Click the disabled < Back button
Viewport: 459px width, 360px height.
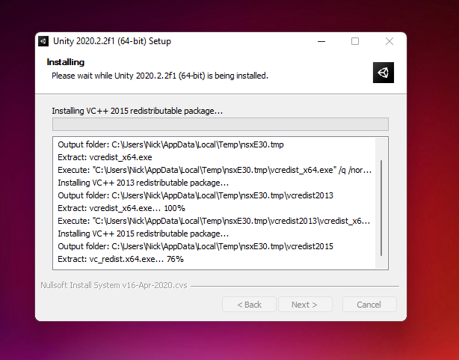click(249, 305)
